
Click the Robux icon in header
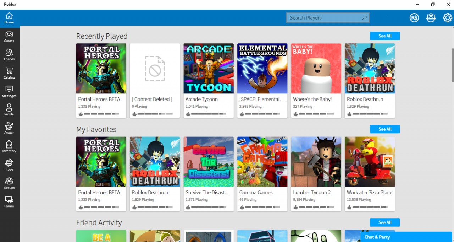[x=414, y=18]
